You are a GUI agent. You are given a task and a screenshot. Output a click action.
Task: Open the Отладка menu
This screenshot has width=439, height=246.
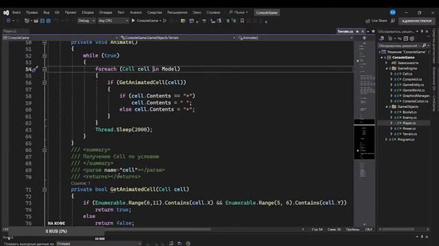coord(105,12)
